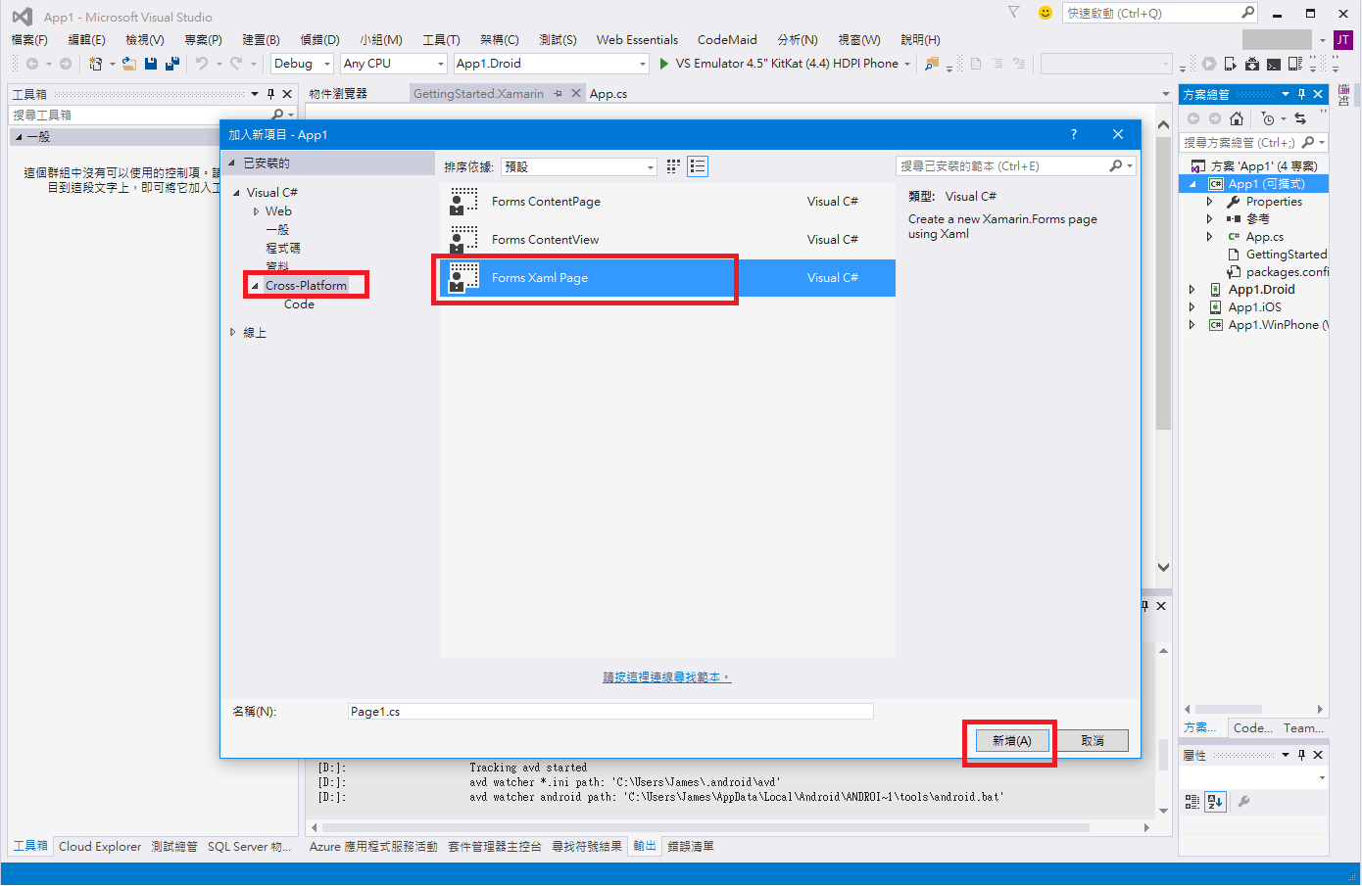The width and height of the screenshot is (1362, 886).
Task: Switch to small icons view in dialog
Action: coord(673,166)
